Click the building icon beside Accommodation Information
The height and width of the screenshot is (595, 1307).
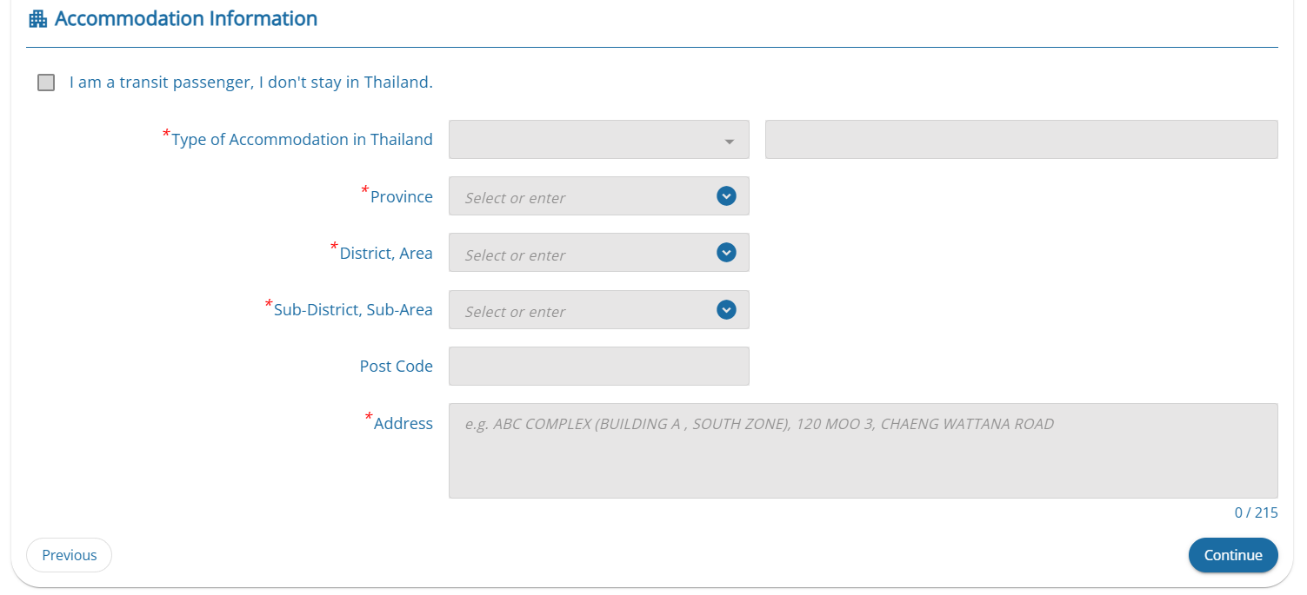click(x=37, y=17)
